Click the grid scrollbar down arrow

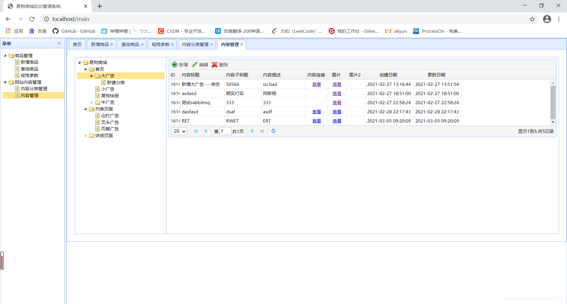tap(553, 122)
